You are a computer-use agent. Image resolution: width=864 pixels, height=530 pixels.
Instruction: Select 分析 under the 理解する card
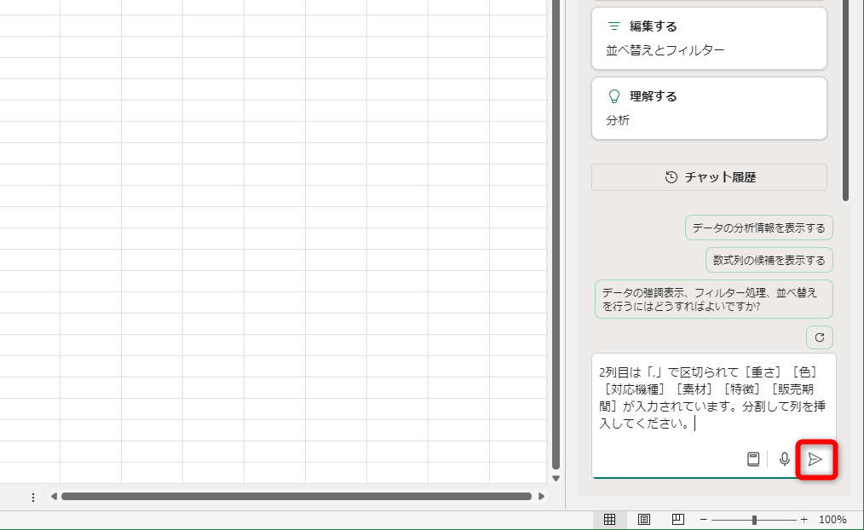(619, 120)
